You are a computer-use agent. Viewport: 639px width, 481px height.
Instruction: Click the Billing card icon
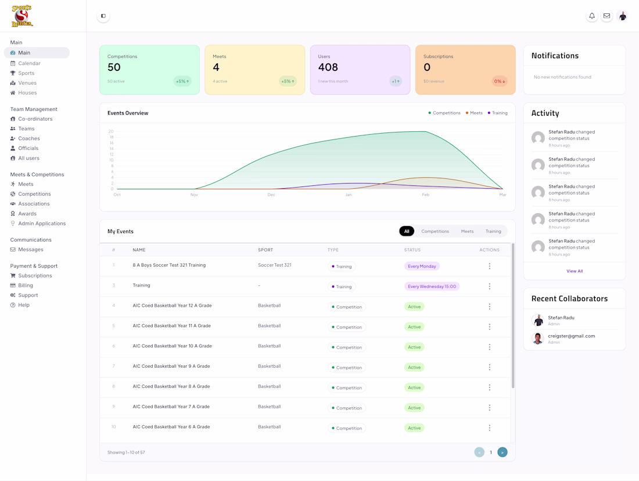(x=13, y=285)
